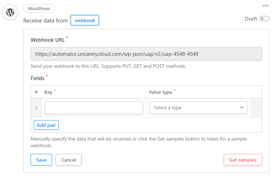Click the Key column header

[49, 92]
